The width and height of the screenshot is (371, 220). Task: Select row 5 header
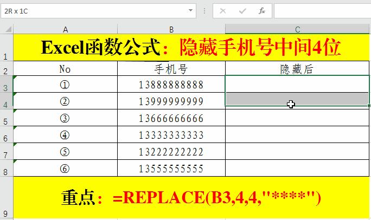tap(7, 118)
